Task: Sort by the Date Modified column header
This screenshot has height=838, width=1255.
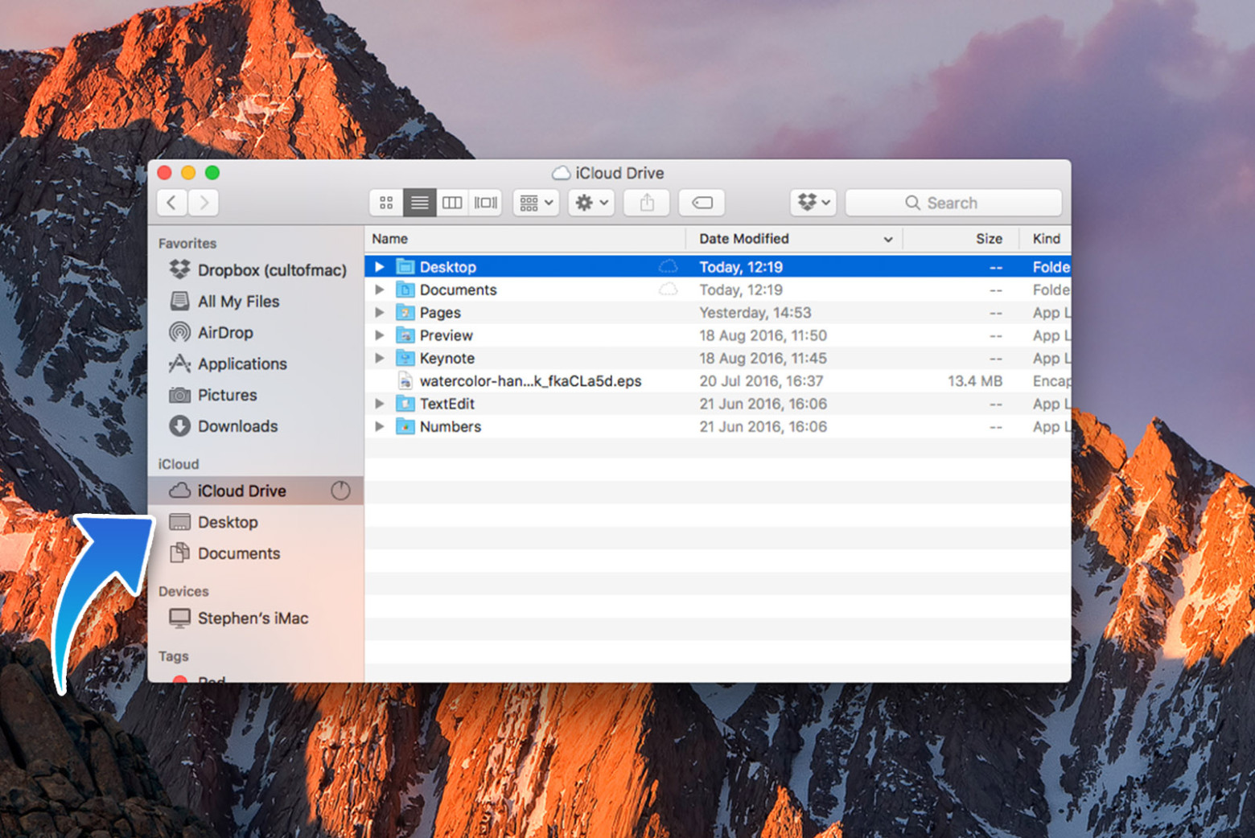Action: (744, 239)
